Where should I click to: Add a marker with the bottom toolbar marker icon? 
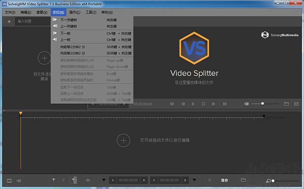(x=54, y=180)
